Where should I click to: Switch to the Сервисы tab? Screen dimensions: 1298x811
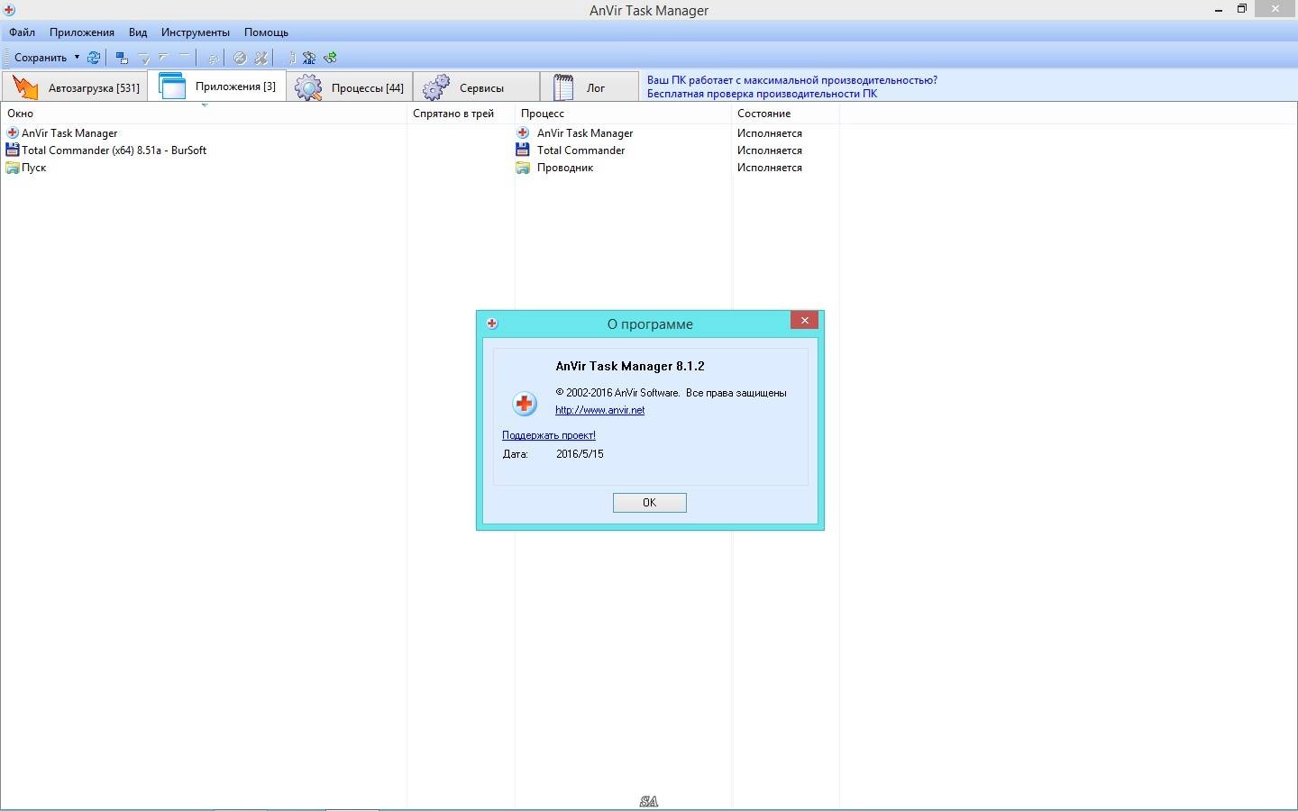point(476,87)
